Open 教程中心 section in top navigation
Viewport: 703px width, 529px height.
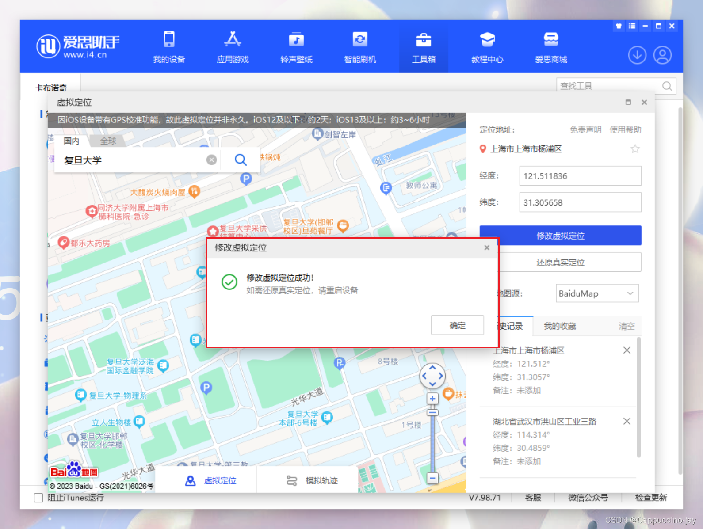pos(487,47)
